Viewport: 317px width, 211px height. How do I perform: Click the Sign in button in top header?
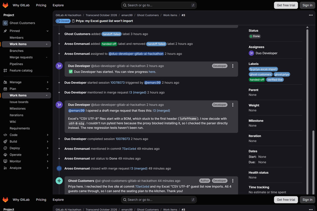coord(307,5)
